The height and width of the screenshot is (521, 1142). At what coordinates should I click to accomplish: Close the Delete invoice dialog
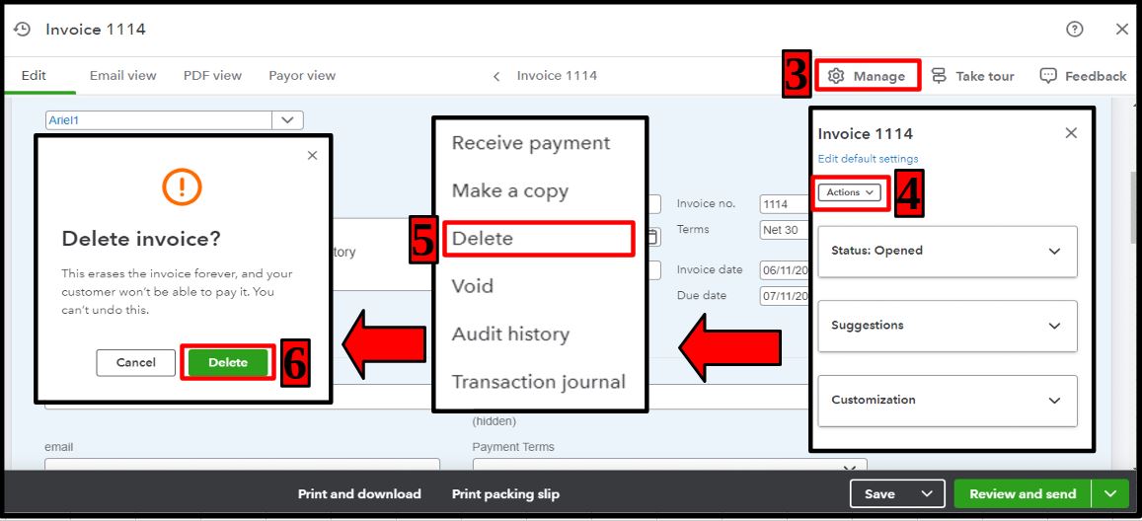tap(313, 155)
